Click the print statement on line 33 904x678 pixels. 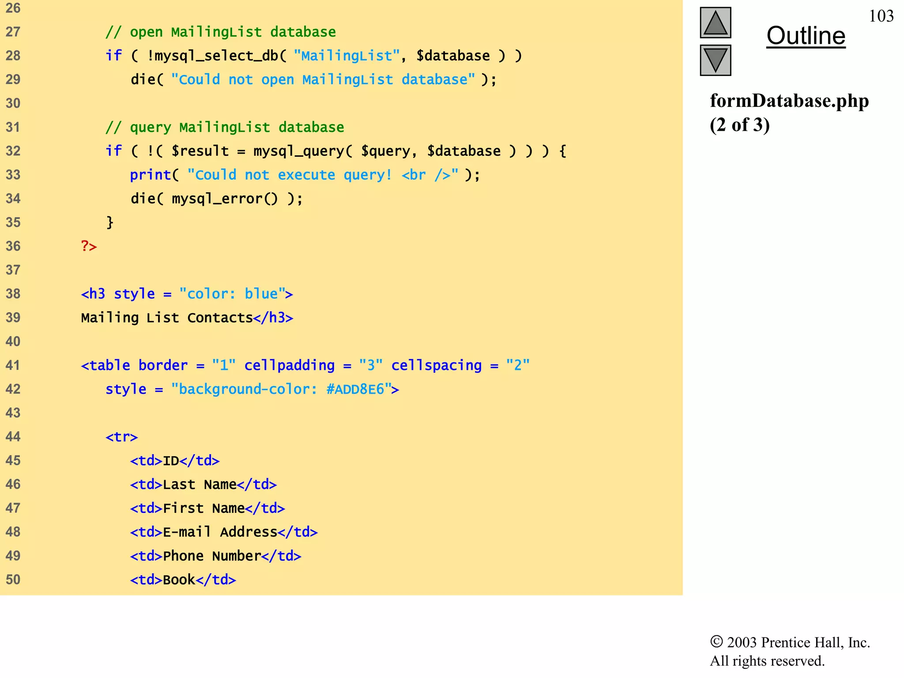305,175
